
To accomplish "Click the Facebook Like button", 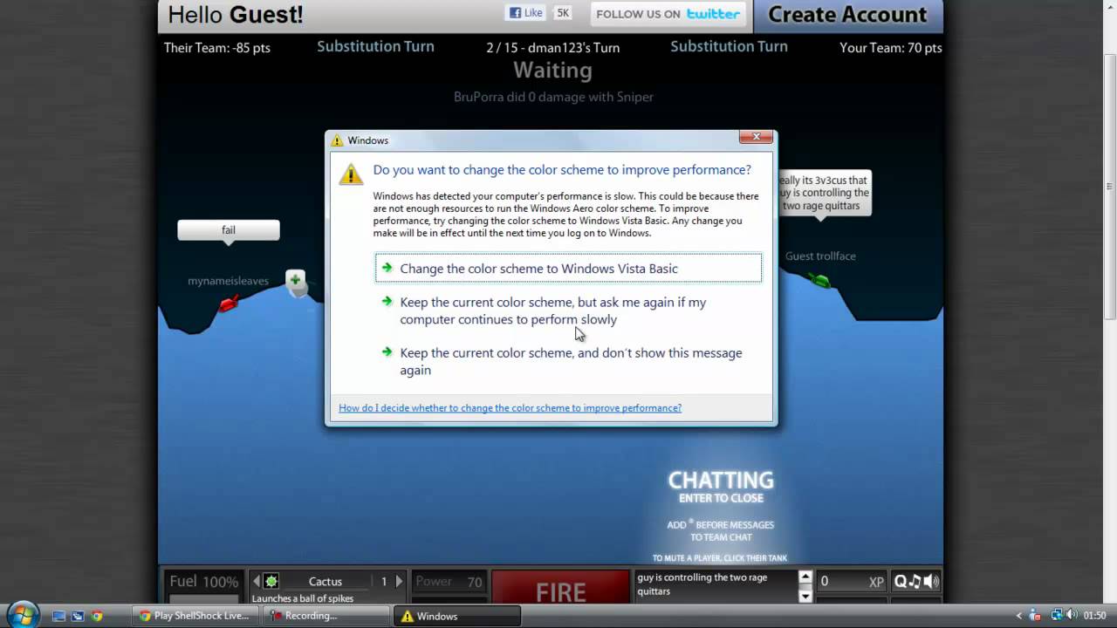I will coord(526,13).
